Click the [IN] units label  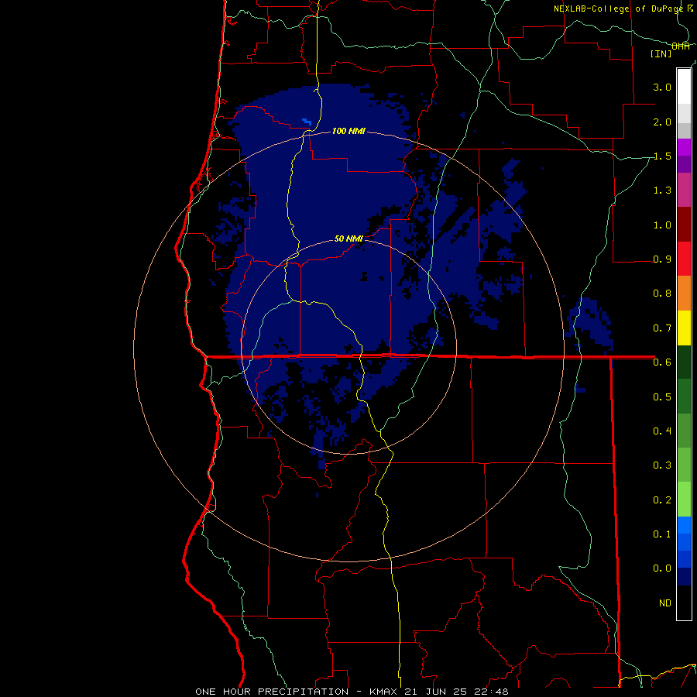[x=661, y=53]
